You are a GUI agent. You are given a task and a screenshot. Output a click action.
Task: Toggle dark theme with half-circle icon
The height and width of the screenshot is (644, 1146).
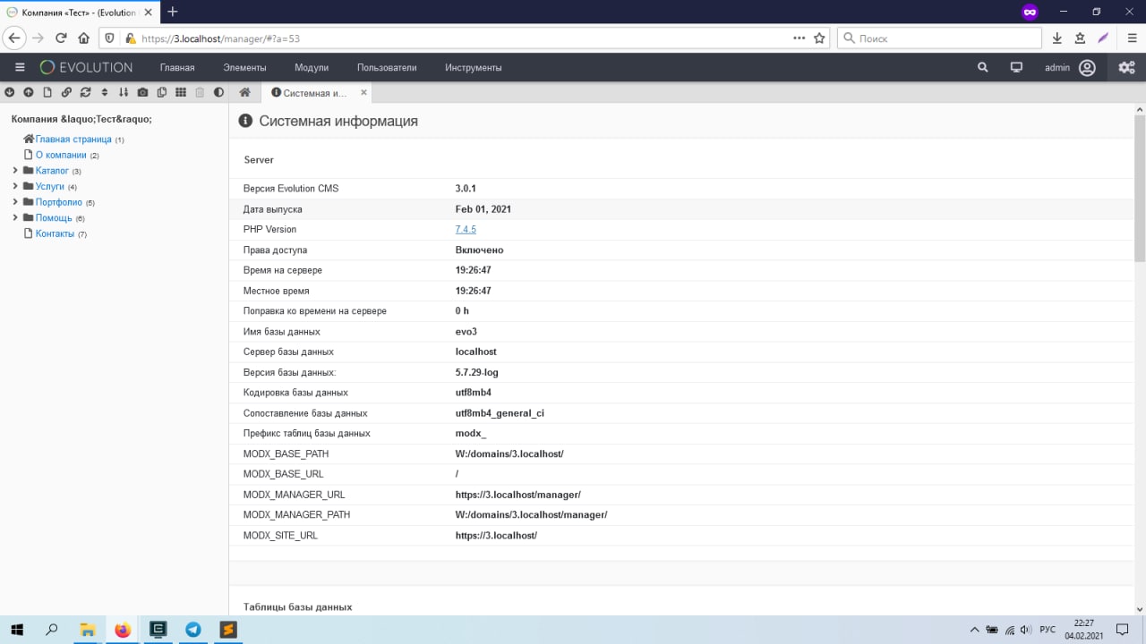tap(219, 92)
